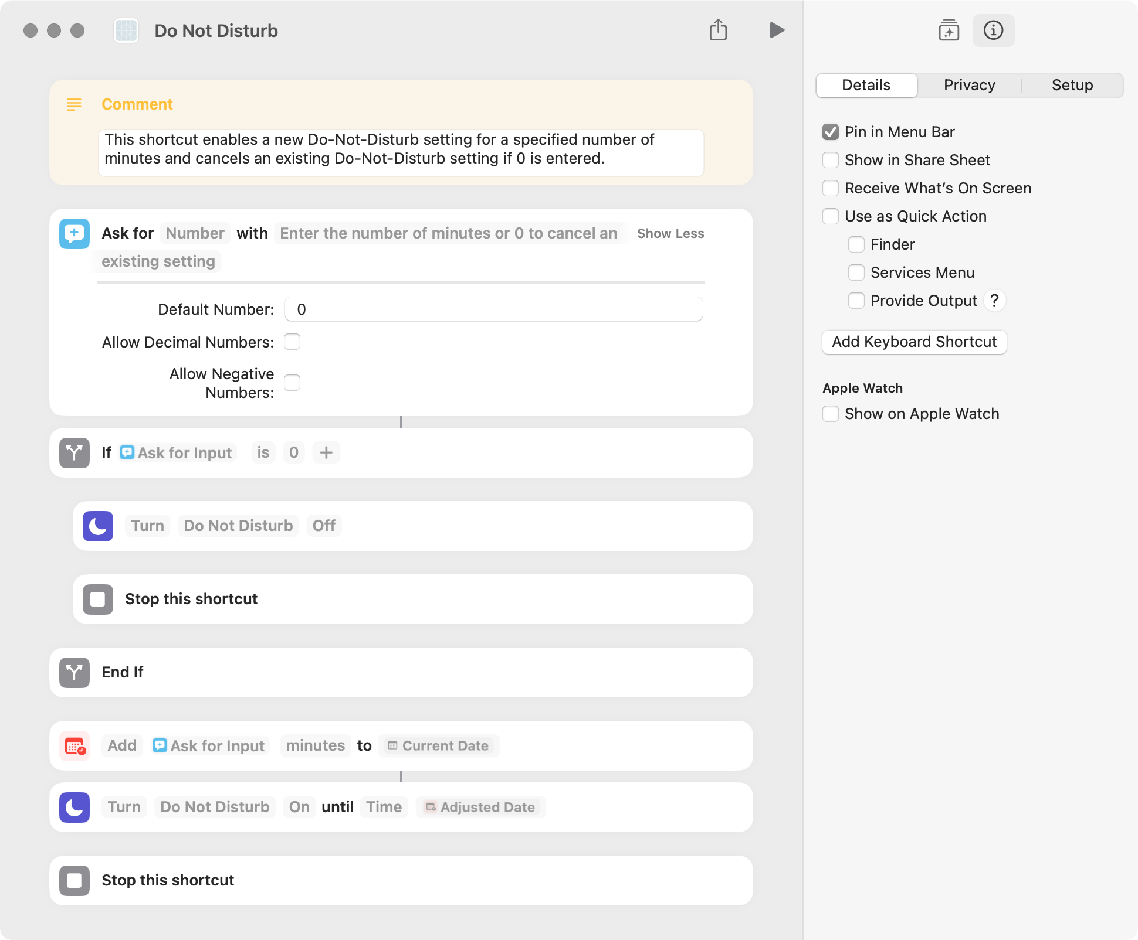
Task: Edit the Ask for Input prompt text
Action: pyautogui.click(x=448, y=233)
